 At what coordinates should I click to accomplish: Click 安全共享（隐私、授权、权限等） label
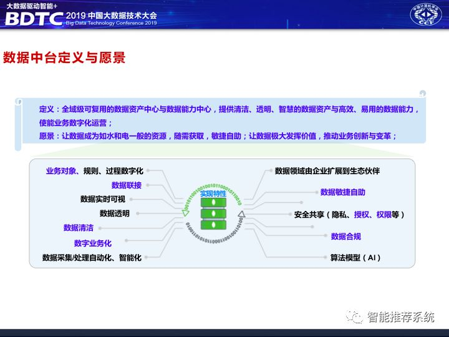(x=349, y=215)
